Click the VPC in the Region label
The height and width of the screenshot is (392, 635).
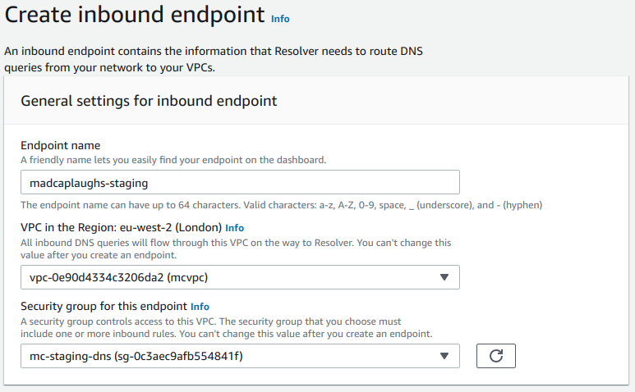(121, 227)
